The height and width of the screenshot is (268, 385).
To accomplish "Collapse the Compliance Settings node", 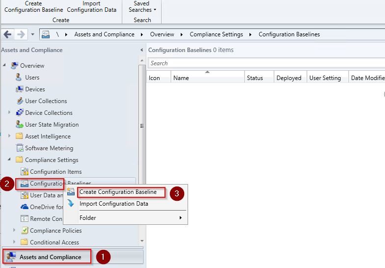I will [x=9, y=159].
